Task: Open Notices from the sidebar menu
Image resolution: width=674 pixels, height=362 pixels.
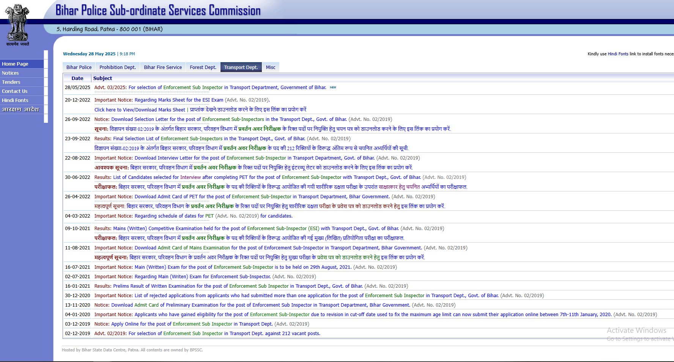Action: [10, 73]
